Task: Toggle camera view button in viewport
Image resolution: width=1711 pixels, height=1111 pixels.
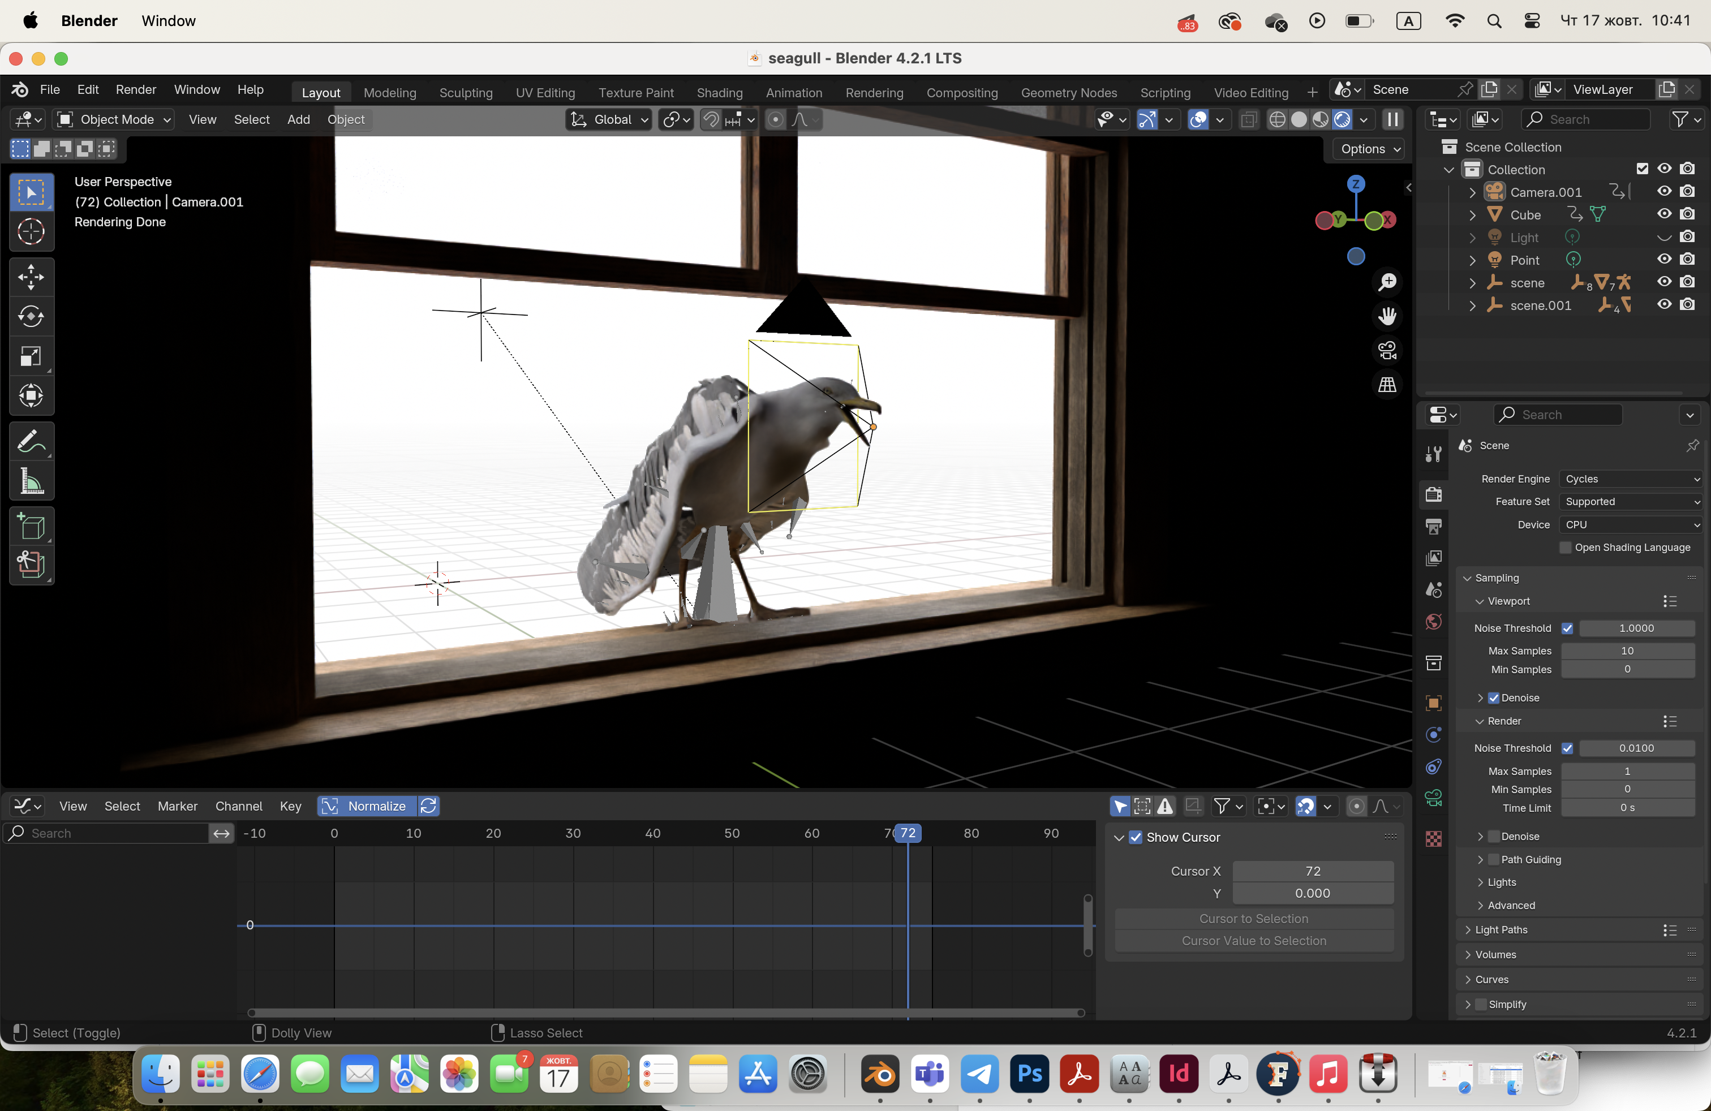Action: click(1387, 350)
